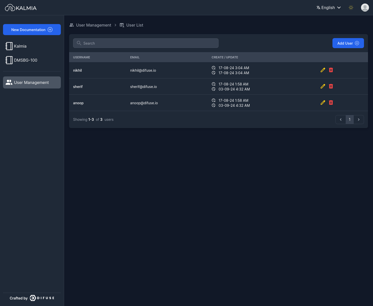This screenshot has width=373, height=306.
Task: Click username sherif
Action: tap(78, 87)
